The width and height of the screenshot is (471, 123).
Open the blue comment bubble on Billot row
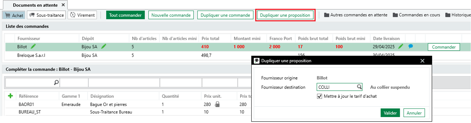[411, 46]
